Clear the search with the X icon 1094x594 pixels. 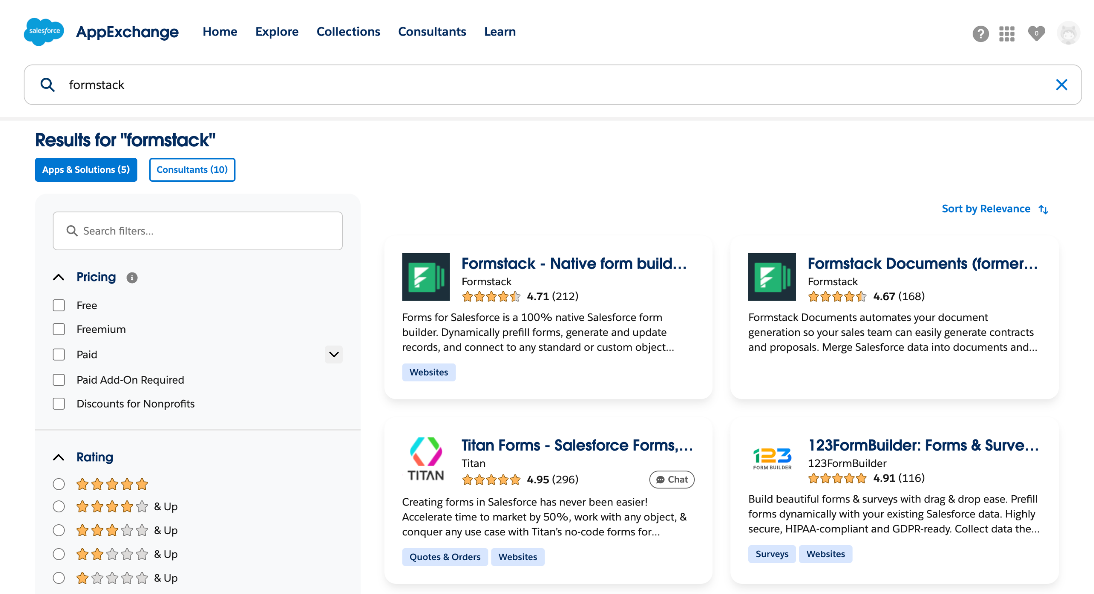(x=1061, y=85)
